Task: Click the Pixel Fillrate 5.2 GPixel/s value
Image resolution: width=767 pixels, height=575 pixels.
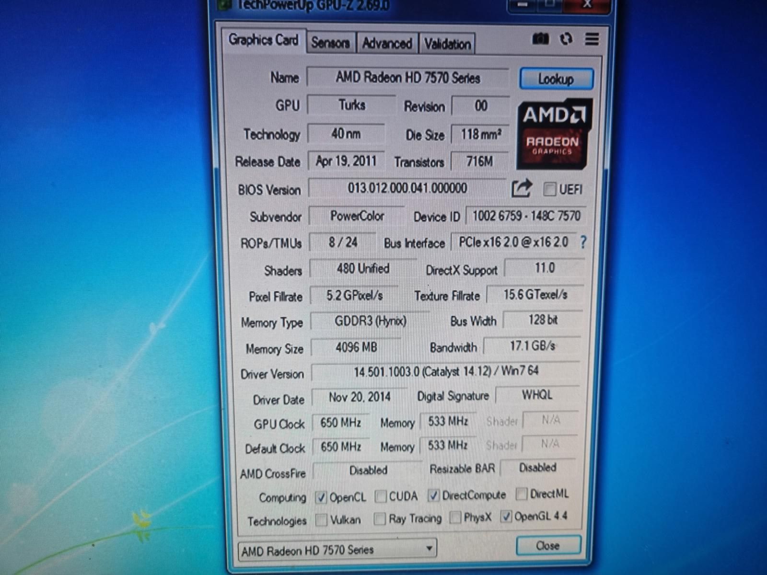Action: click(x=354, y=295)
